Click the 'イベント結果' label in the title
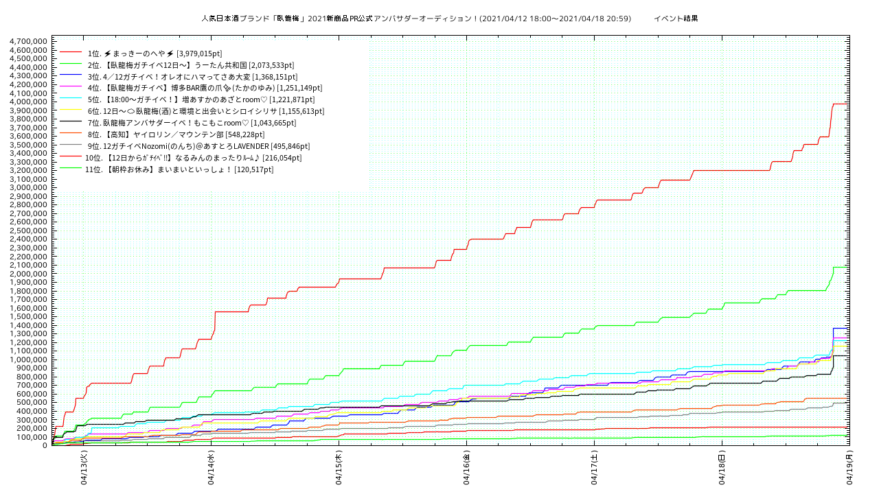 (676, 19)
